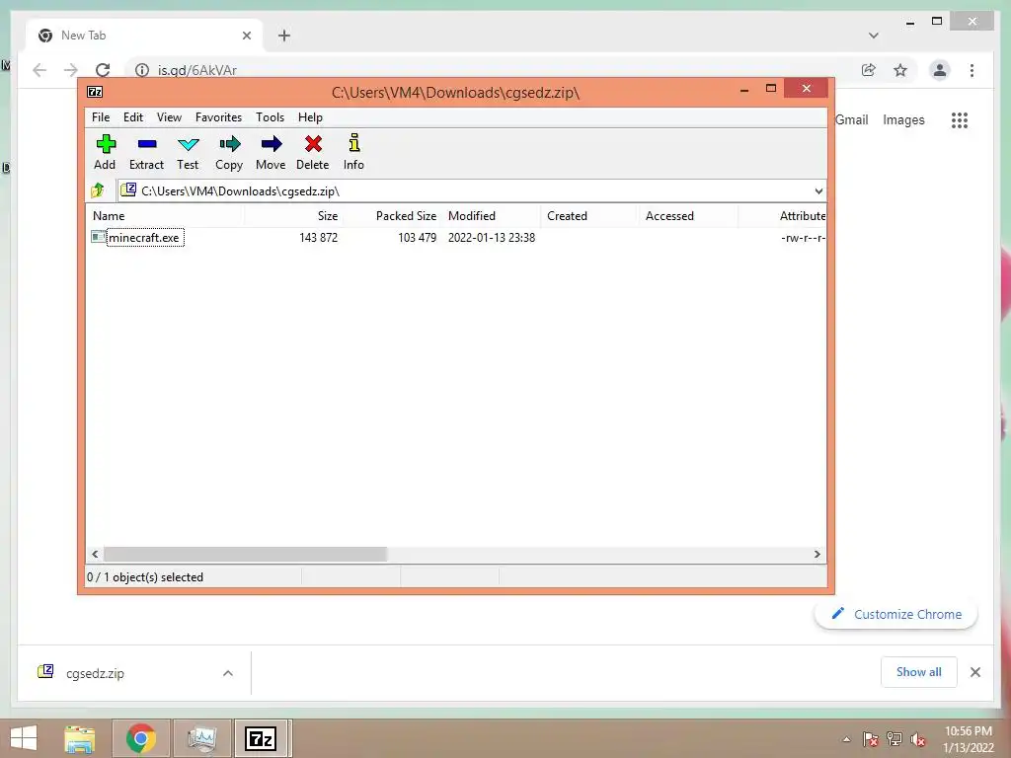Select the Copy toolbar icon

coord(229,144)
